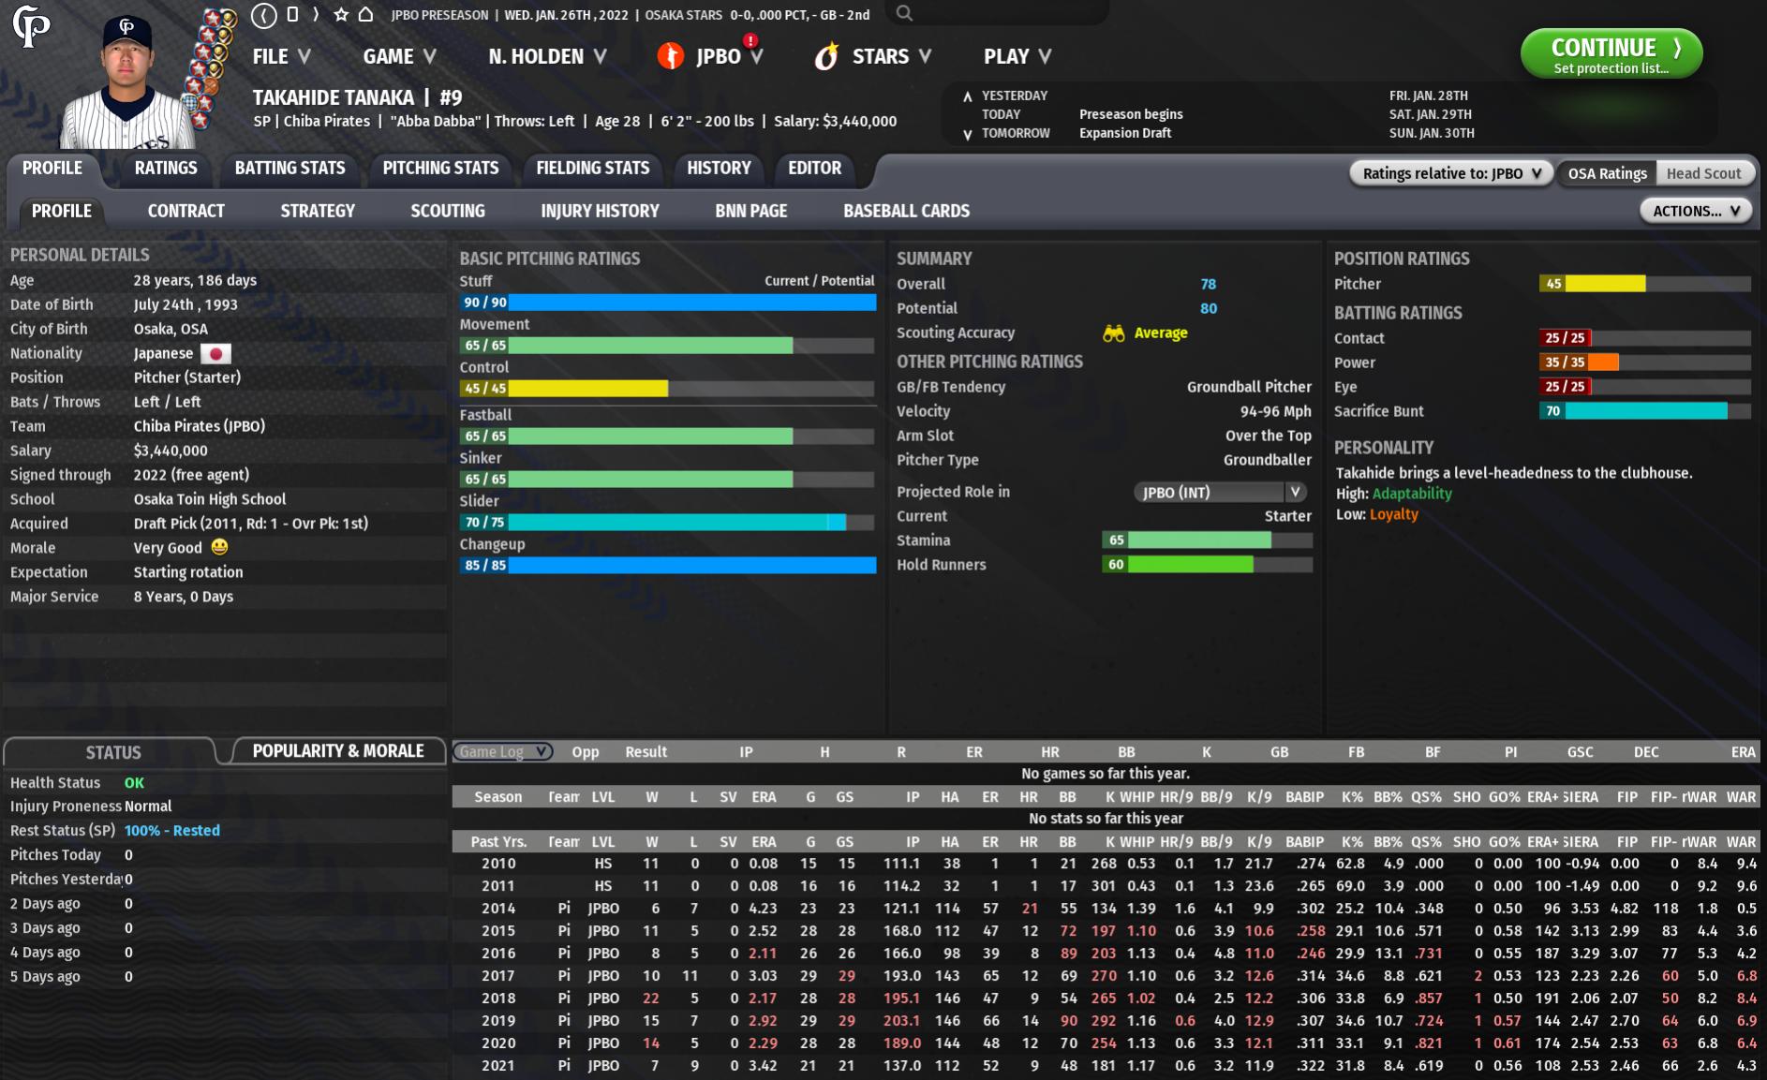Click the Opp column header

(x=585, y=752)
